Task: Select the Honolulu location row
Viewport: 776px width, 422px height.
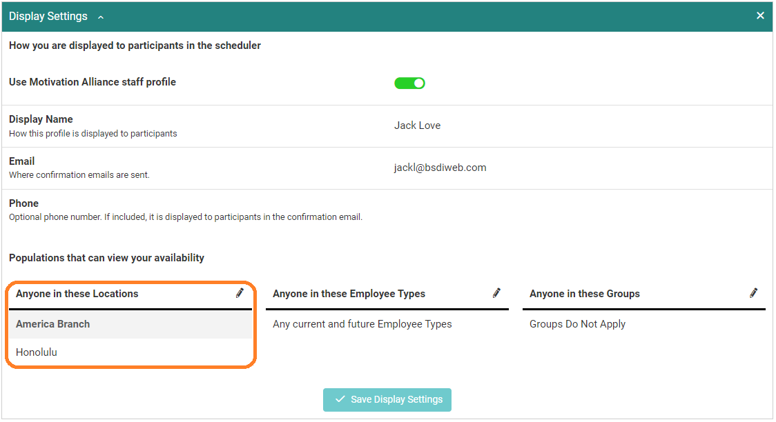Action: tap(37, 352)
